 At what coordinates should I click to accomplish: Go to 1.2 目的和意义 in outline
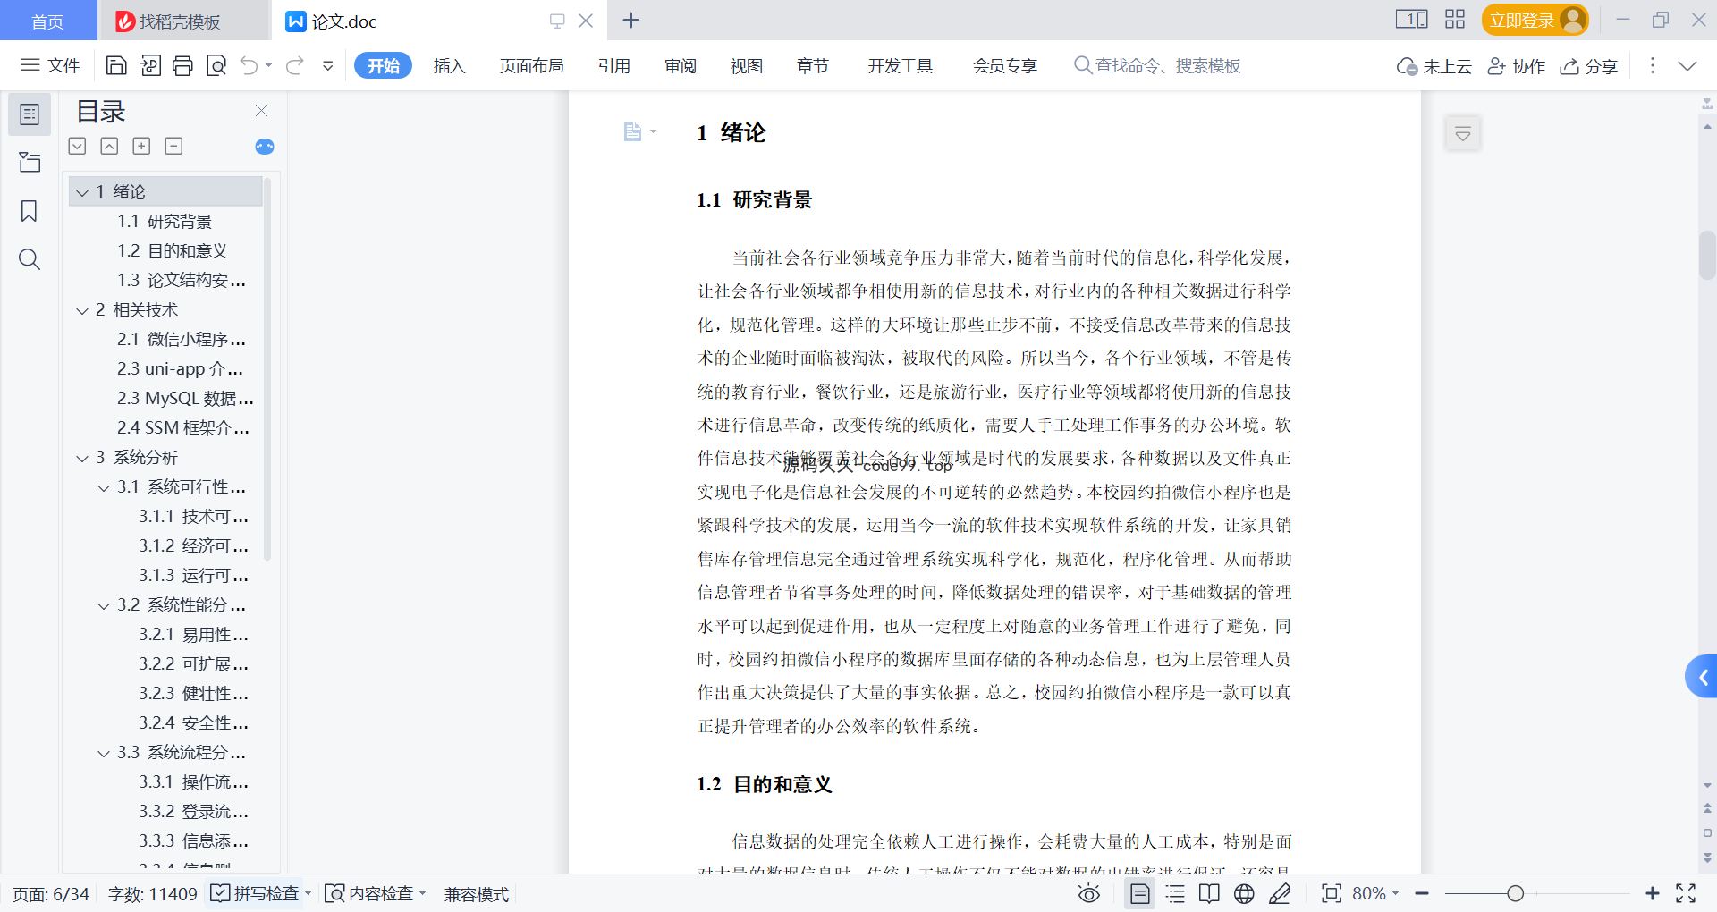pos(173,250)
